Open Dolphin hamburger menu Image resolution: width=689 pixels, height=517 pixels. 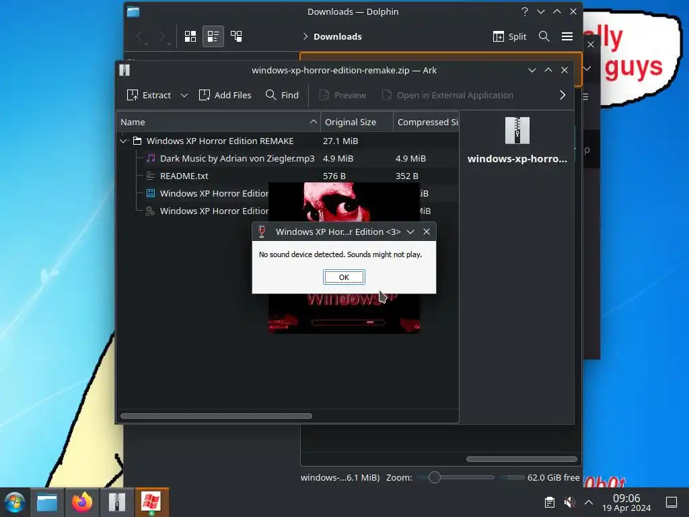click(567, 36)
